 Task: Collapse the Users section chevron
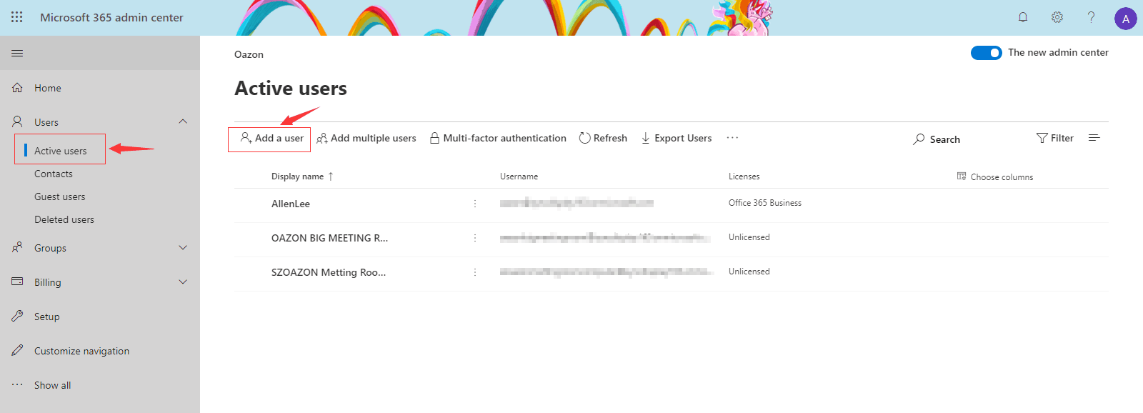[x=183, y=121]
